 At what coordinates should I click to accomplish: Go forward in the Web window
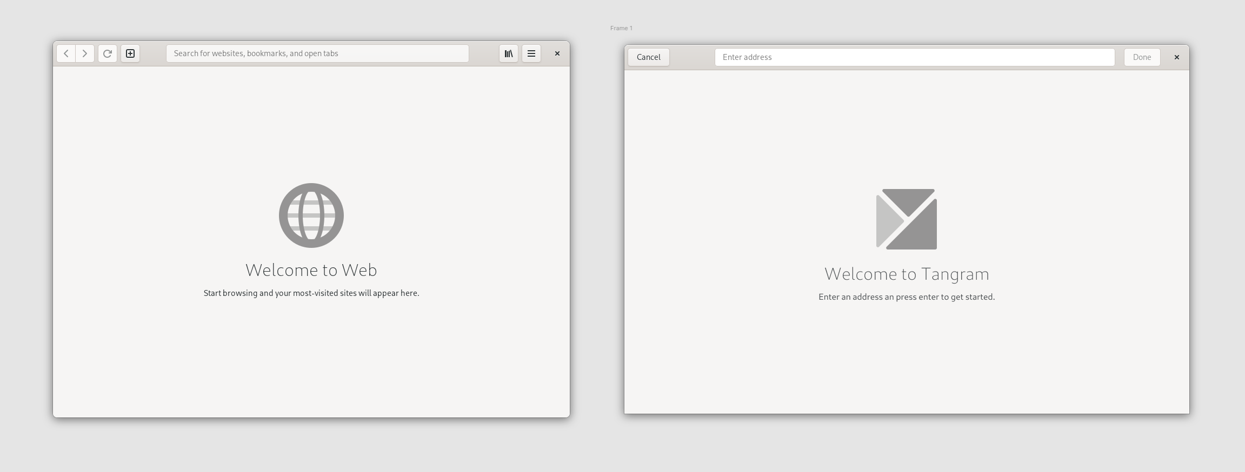click(85, 53)
